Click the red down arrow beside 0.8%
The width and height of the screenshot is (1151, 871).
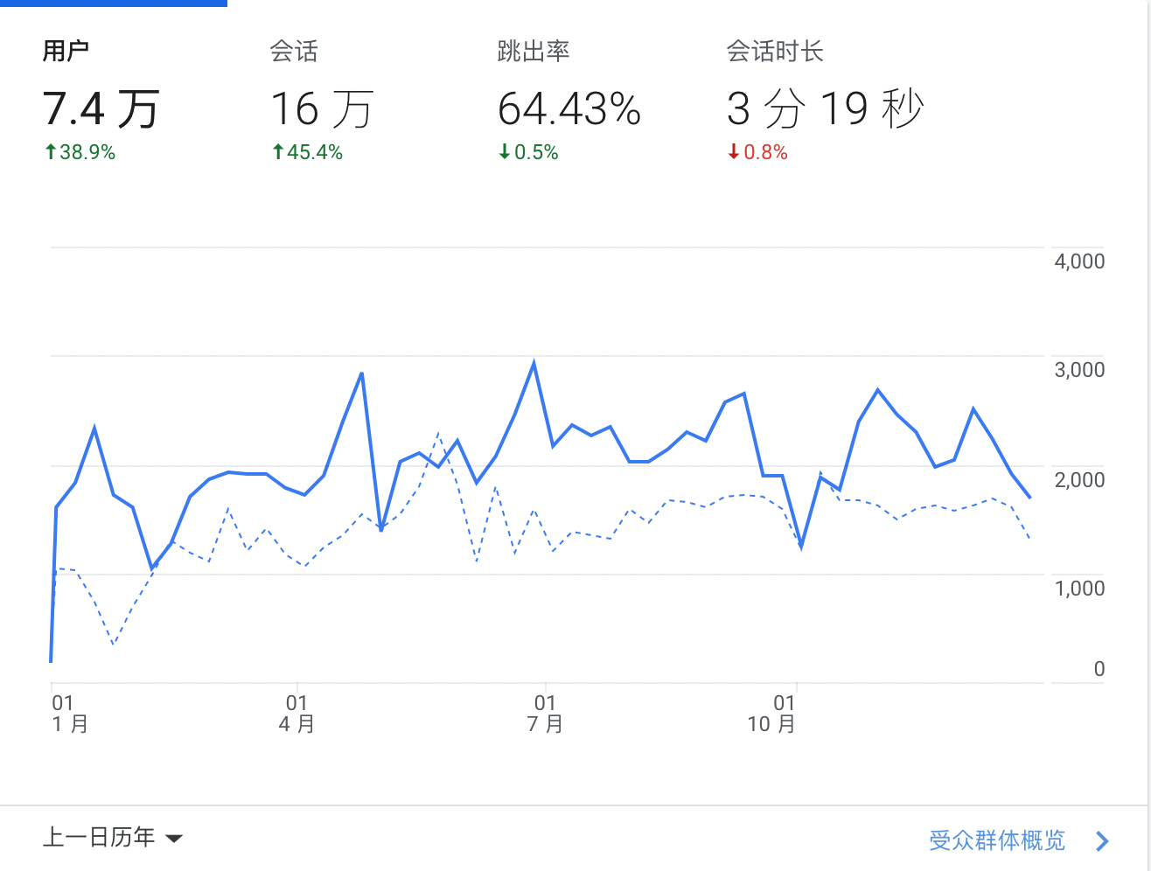734,152
